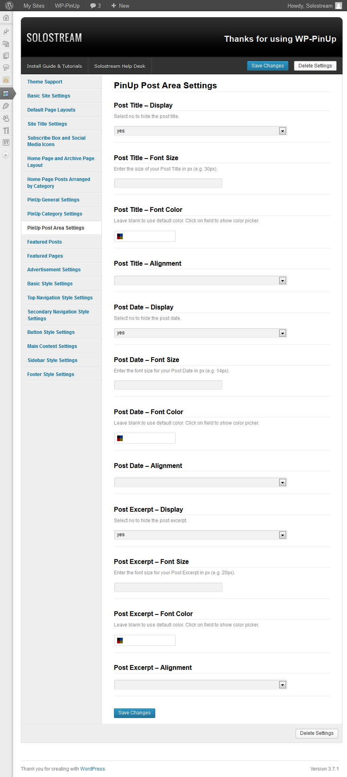This screenshot has width=347, height=777.
Task: Open Install Guide & Tutorials tab
Action: click(54, 66)
